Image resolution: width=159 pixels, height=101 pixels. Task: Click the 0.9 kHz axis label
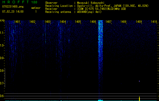pyautogui.click(x=2, y=58)
